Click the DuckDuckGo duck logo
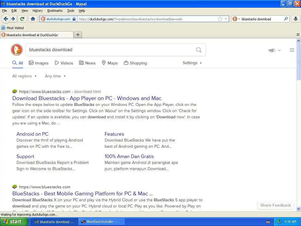 17,50
